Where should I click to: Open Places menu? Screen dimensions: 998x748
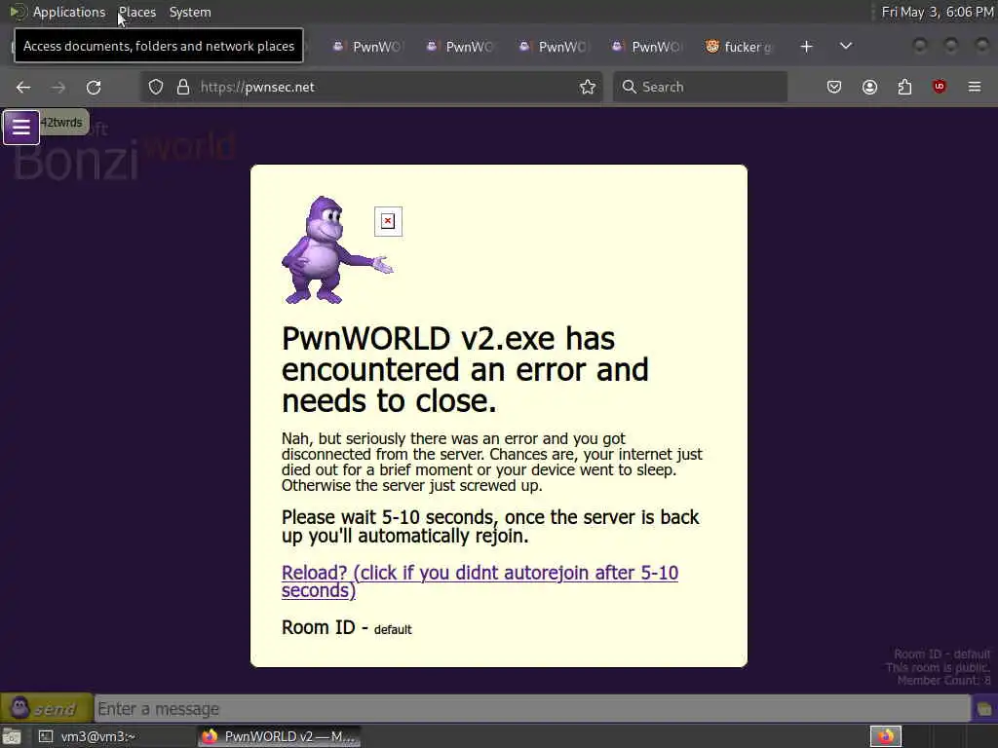pyautogui.click(x=136, y=12)
